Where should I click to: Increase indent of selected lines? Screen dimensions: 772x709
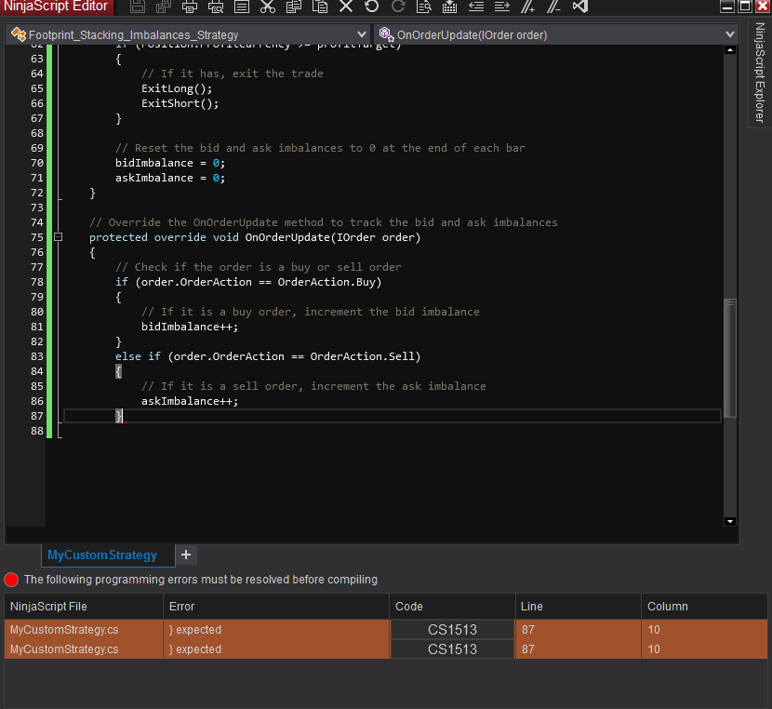pos(502,7)
